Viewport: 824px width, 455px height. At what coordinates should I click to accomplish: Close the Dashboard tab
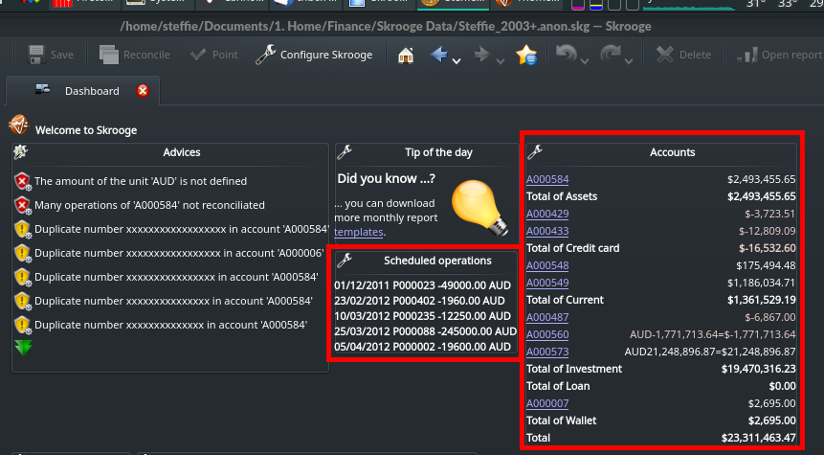(143, 91)
